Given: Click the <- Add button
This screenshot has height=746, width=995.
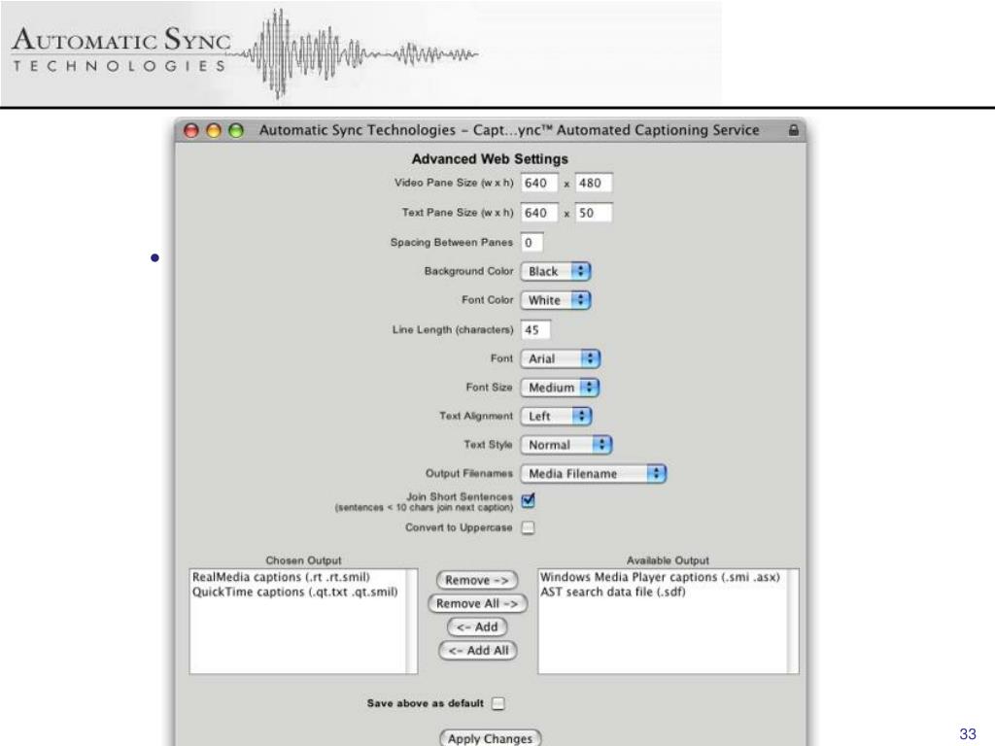Looking at the screenshot, I should [477, 627].
